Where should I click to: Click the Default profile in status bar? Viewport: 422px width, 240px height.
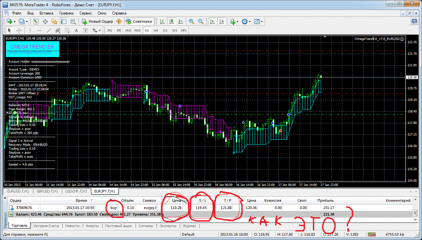[188, 235]
